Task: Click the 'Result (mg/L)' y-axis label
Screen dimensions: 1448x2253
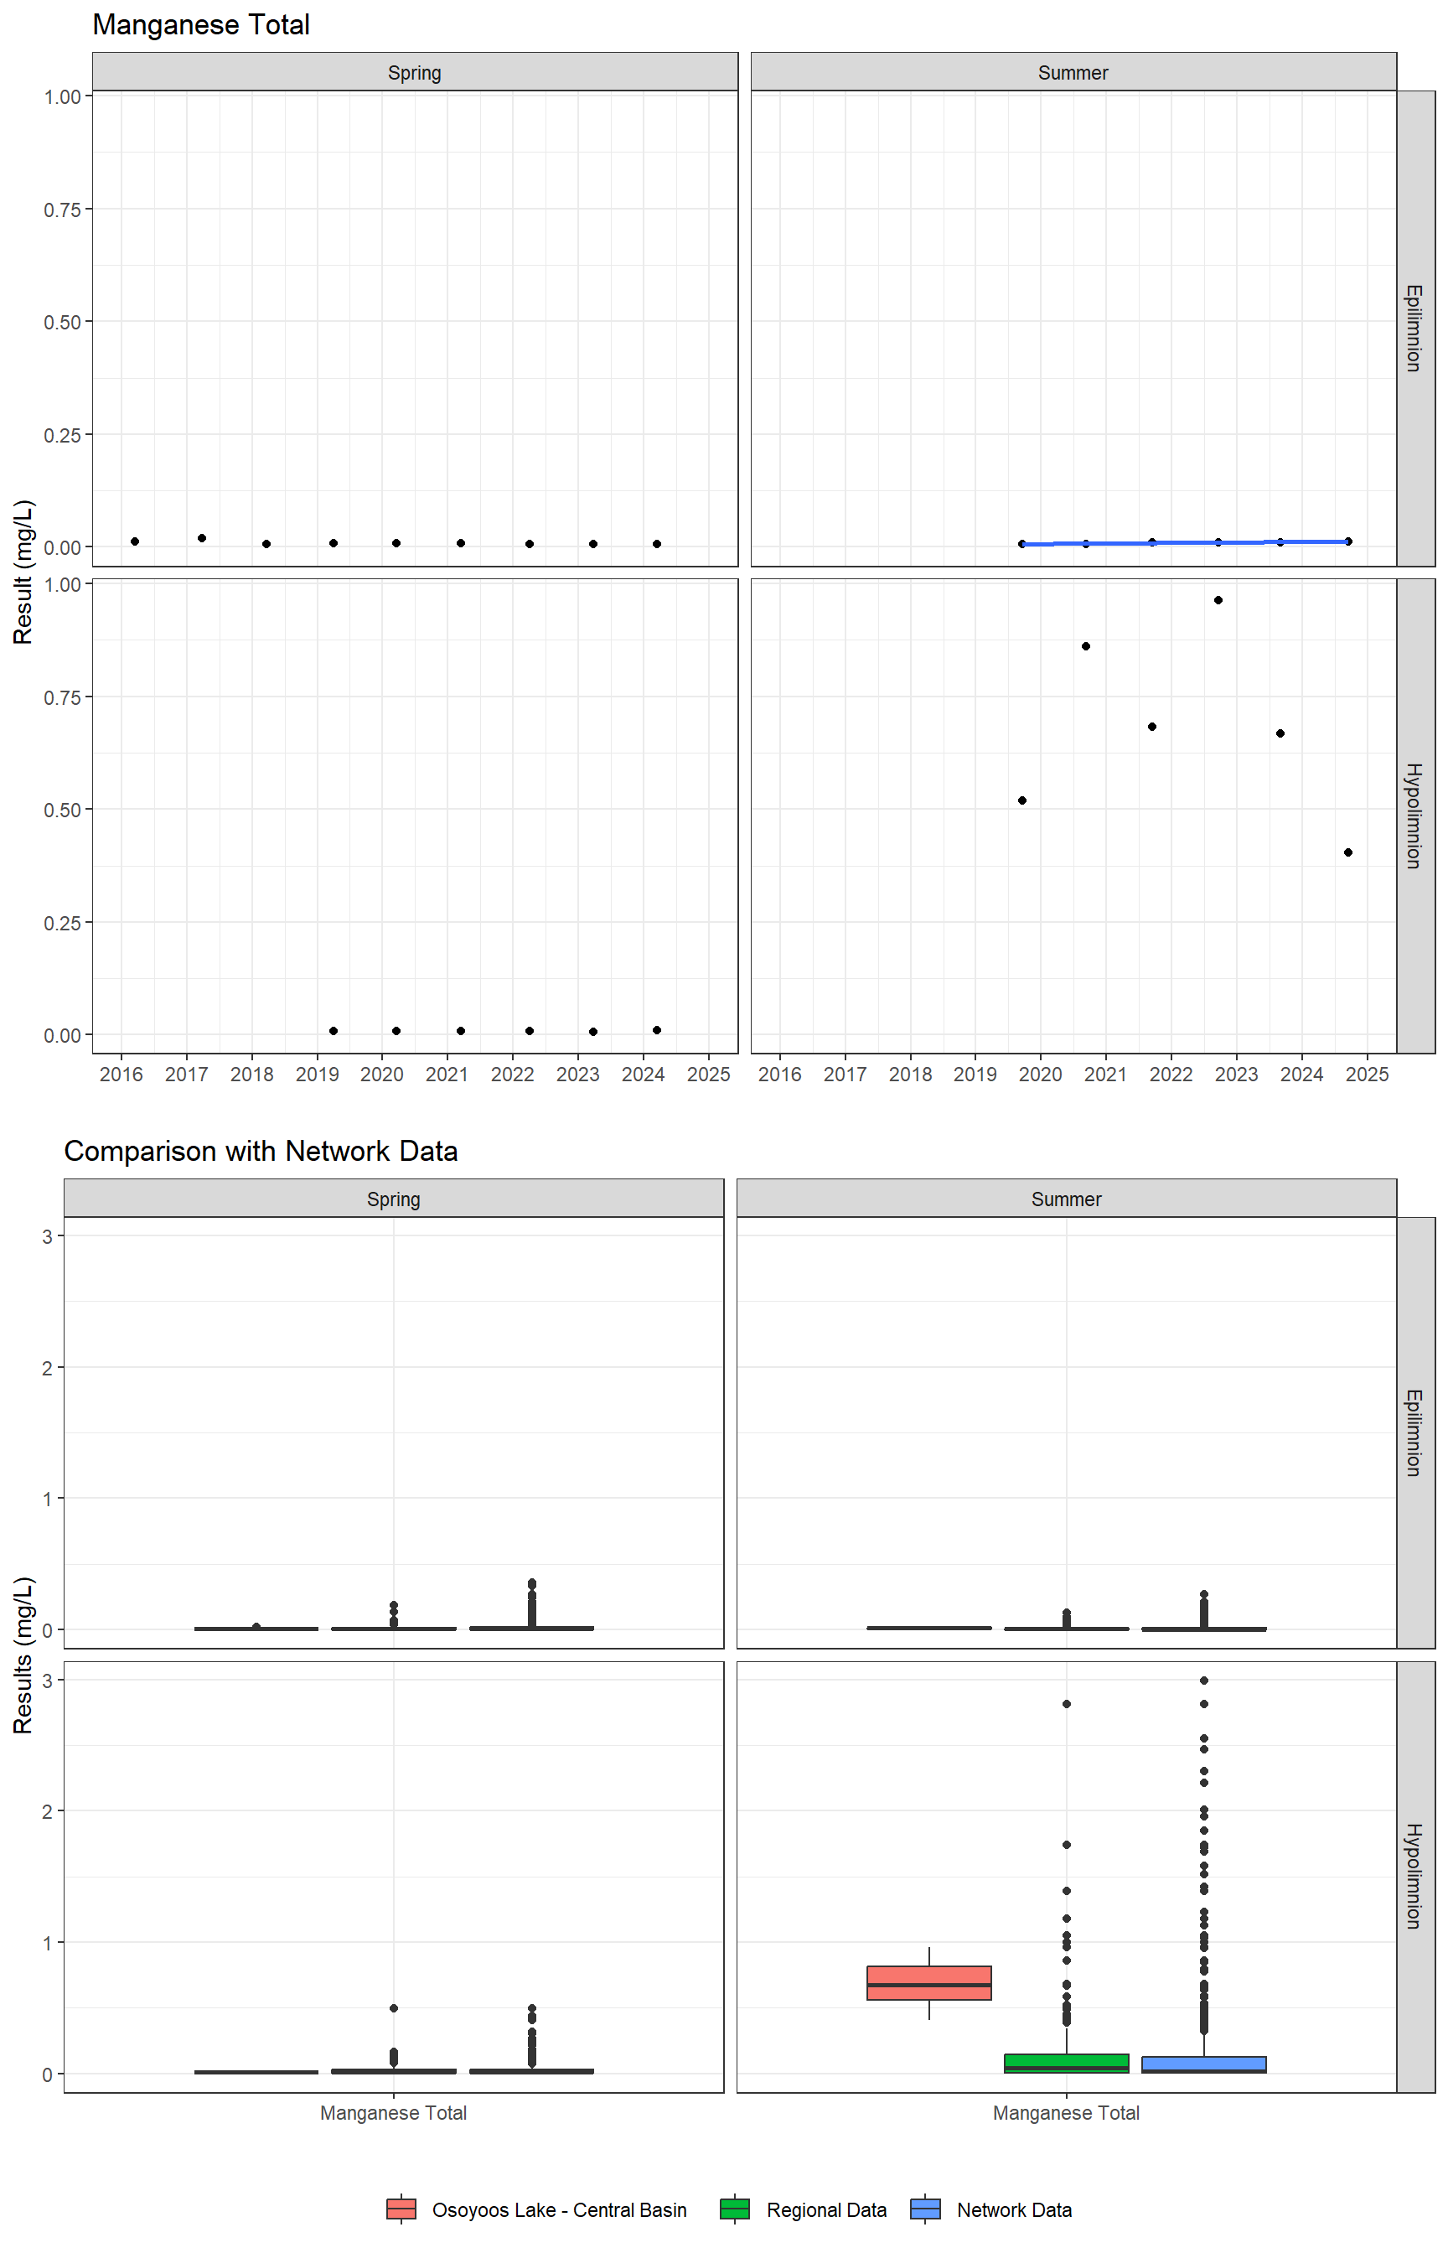Action: pyautogui.click(x=23, y=572)
